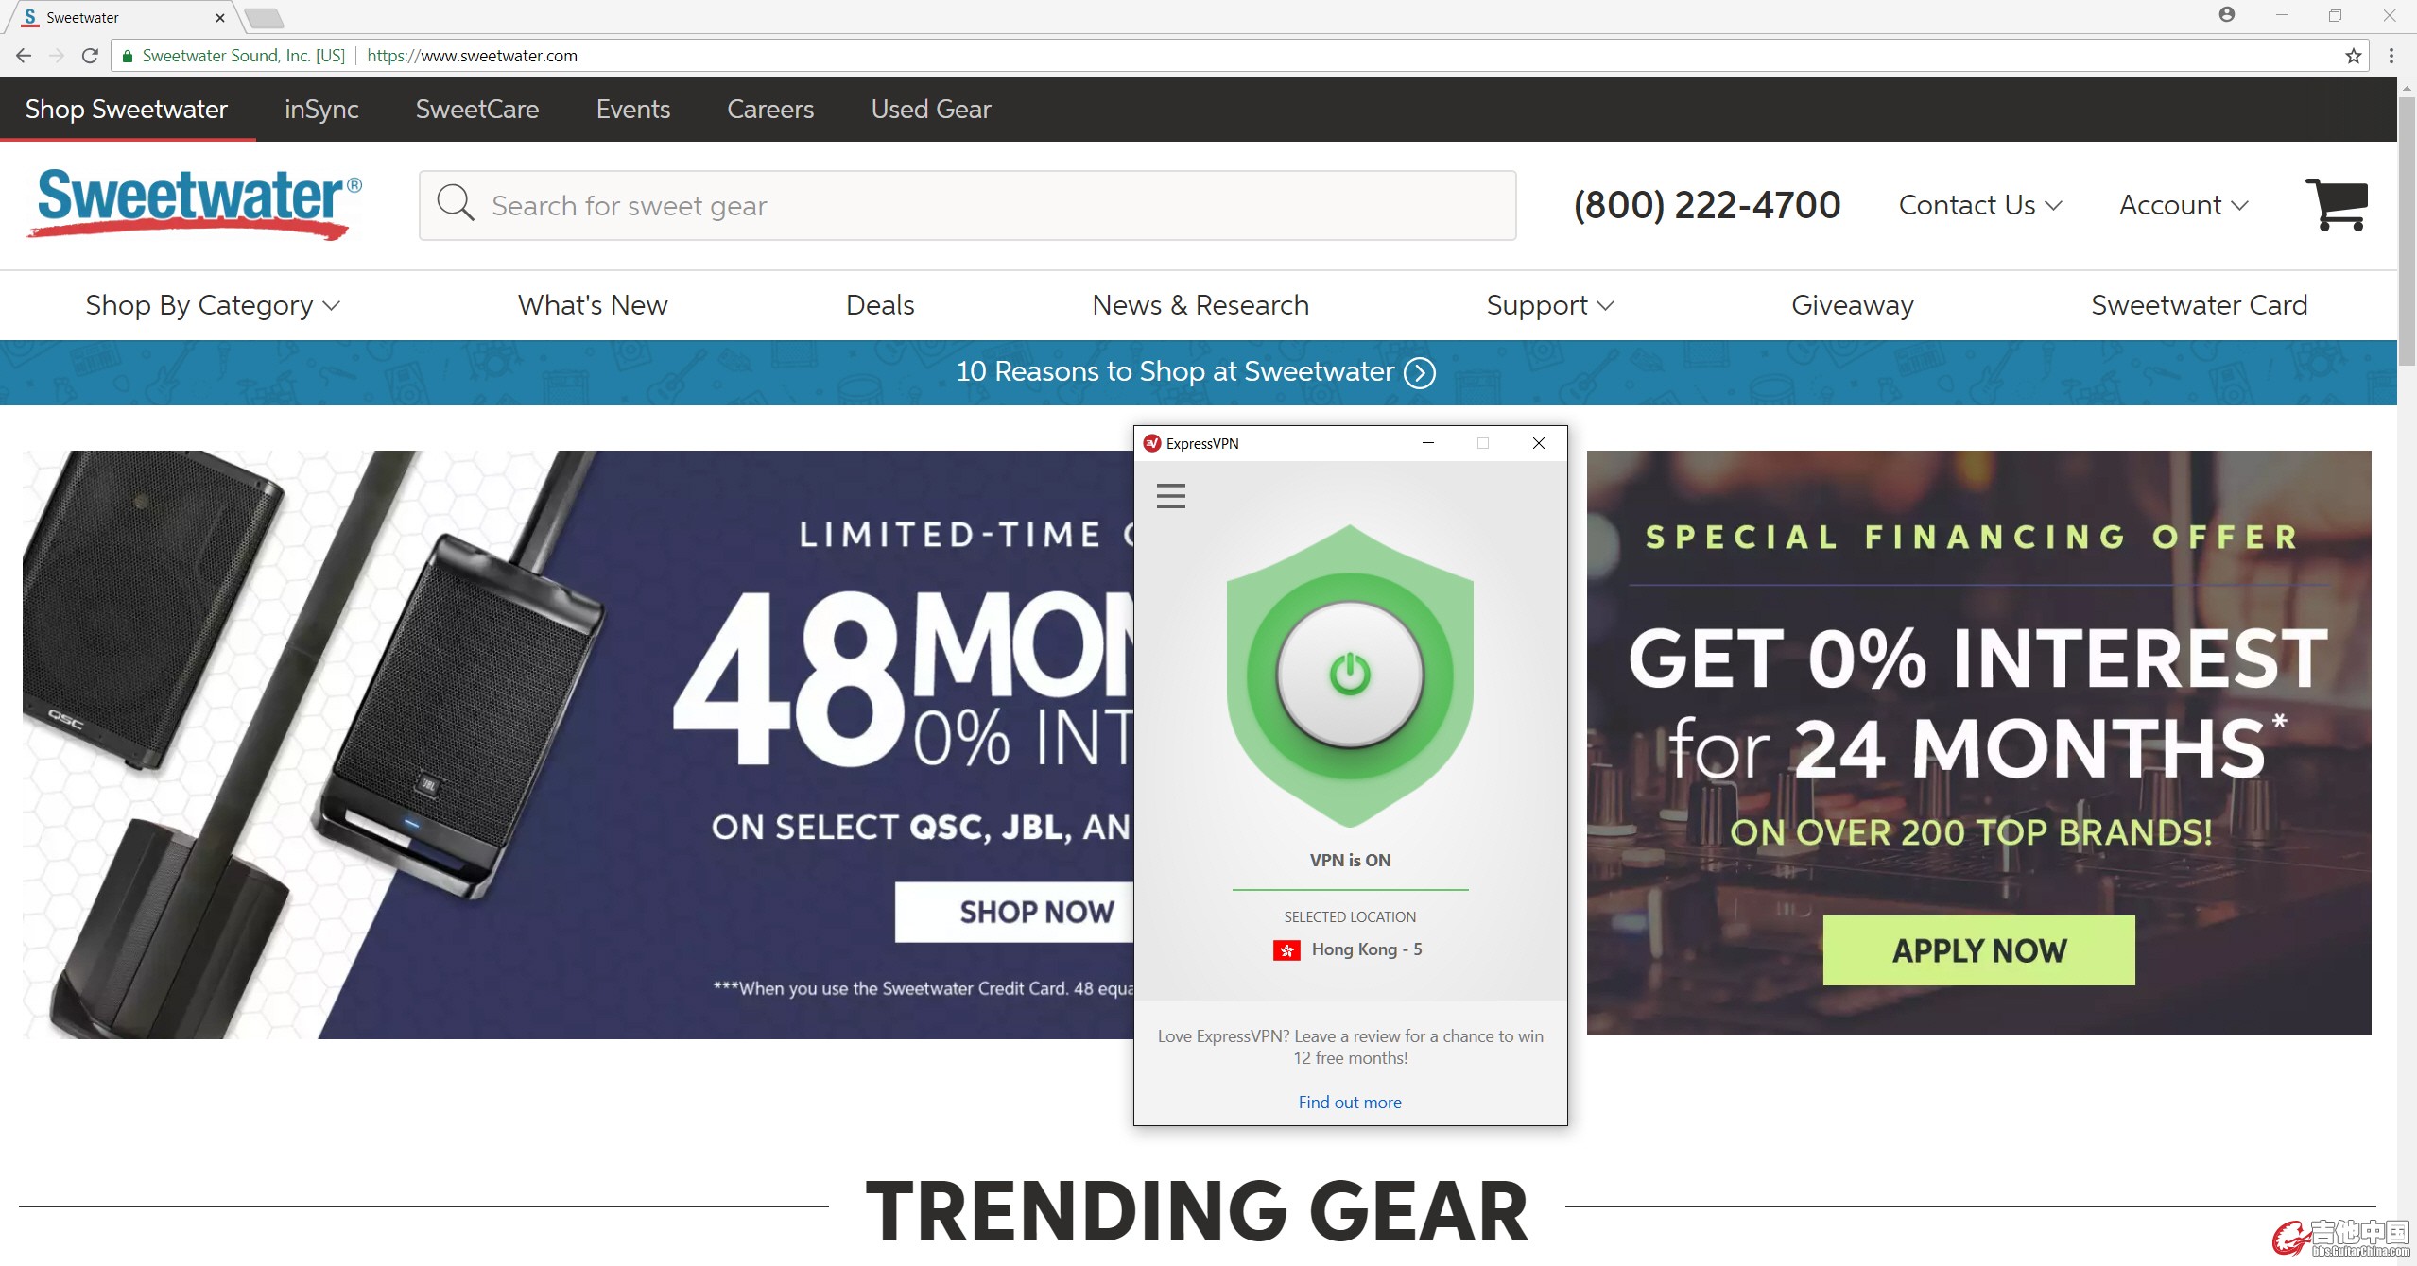
Task: Open the inSync tab
Action: [321, 110]
